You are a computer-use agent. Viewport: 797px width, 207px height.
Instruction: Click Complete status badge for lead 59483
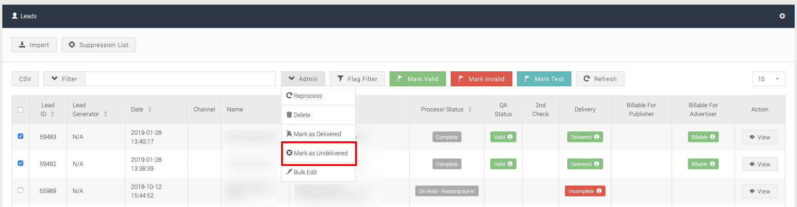click(447, 137)
